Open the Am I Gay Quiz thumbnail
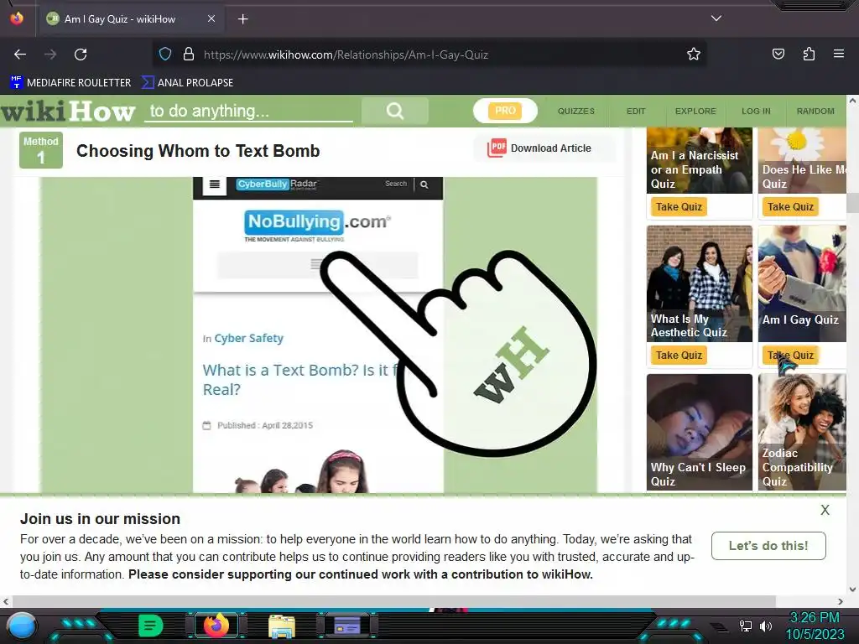This screenshot has height=644, width=859. [802, 283]
